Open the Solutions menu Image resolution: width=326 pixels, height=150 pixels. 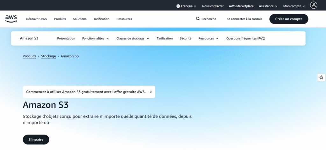[80, 19]
